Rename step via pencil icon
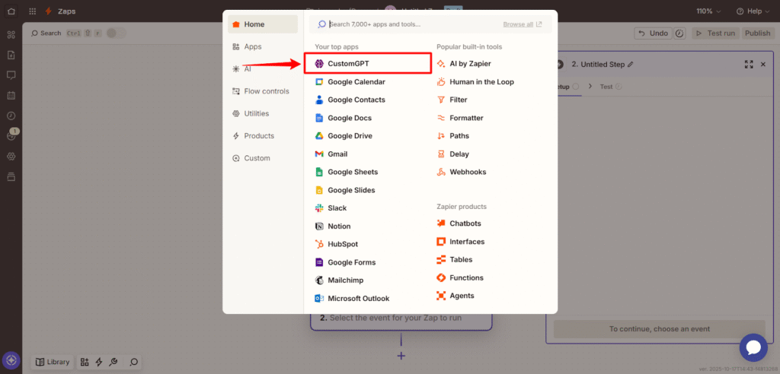This screenshot has width=780, height=374. pyautogui.click(x=631, y=64)
